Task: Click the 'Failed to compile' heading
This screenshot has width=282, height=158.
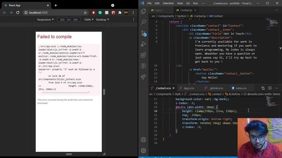Action: tap(54, 37)
